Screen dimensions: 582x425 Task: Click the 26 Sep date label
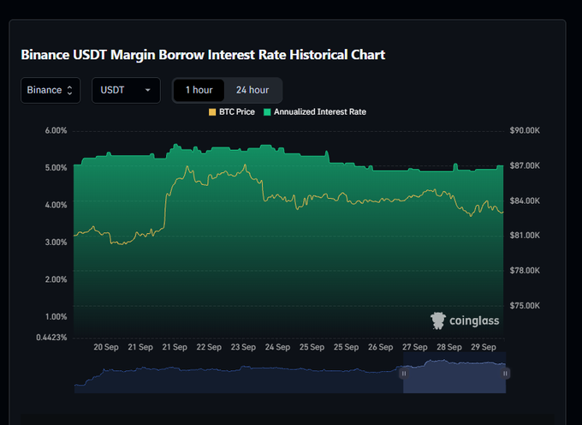381,347
